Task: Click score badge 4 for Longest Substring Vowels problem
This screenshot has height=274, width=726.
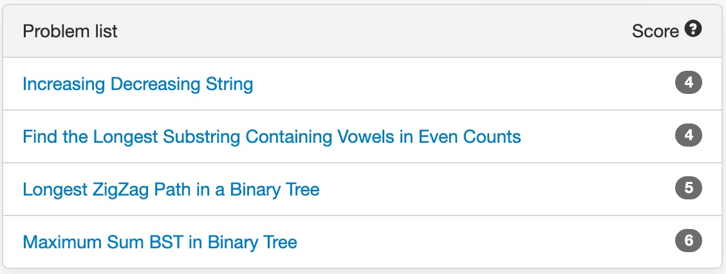Action: click(688, 136)
